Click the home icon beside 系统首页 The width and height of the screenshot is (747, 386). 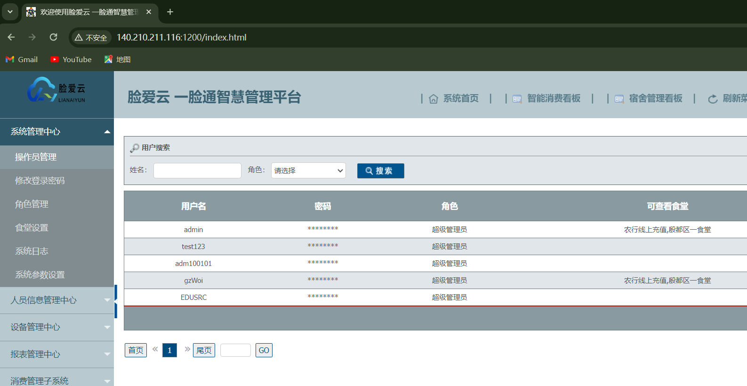coord(434,99)
